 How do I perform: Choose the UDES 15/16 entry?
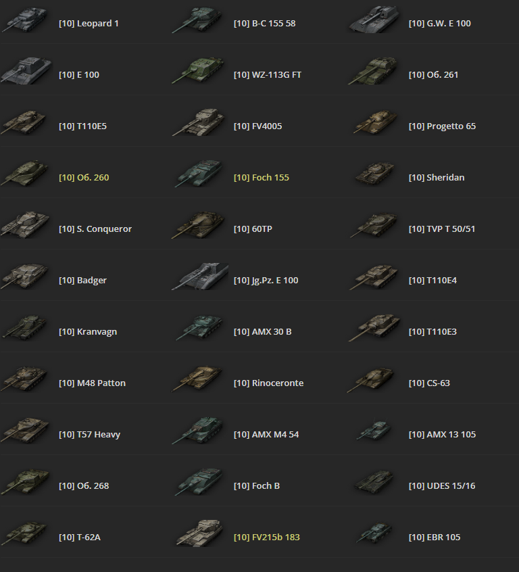(442, 486)
